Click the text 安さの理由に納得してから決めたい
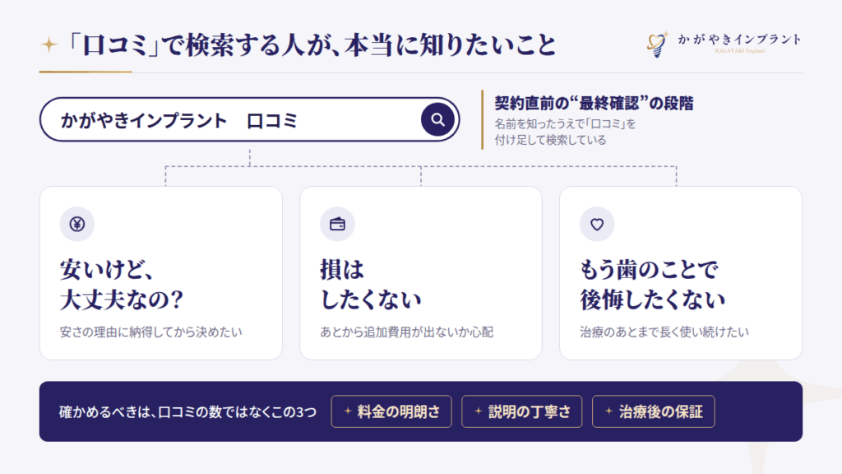 tap(151, 332)
